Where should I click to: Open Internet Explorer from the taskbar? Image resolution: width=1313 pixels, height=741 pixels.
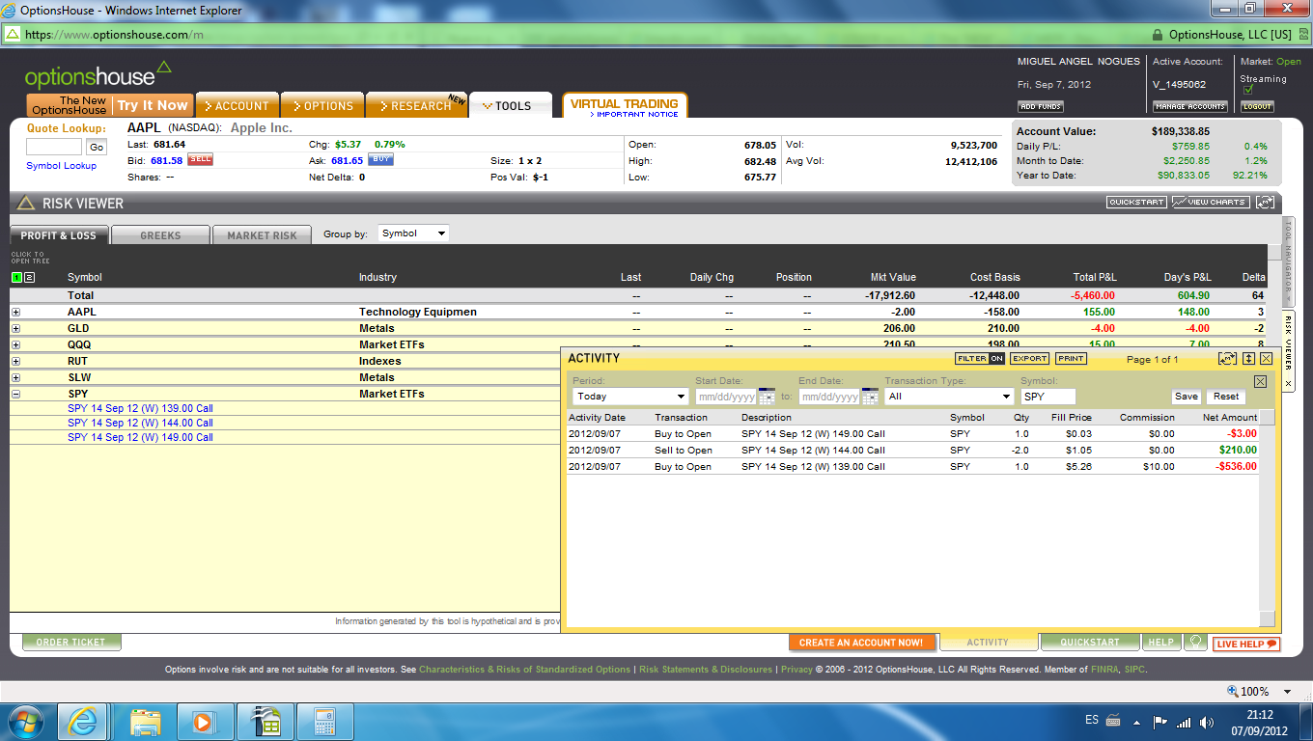(82, 721)
